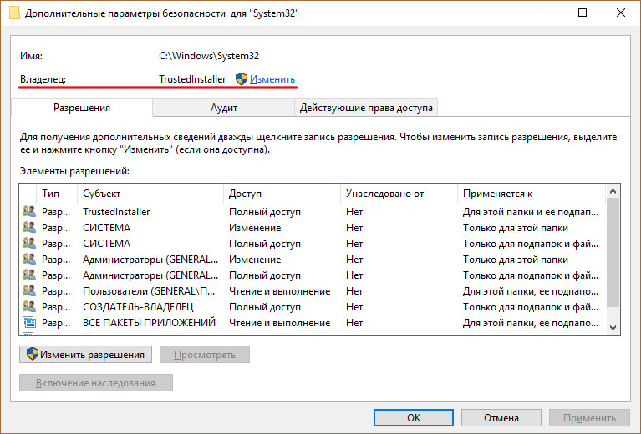Click the user icon of the Пользователи row

pyautogui.click(x=29, y=291)
